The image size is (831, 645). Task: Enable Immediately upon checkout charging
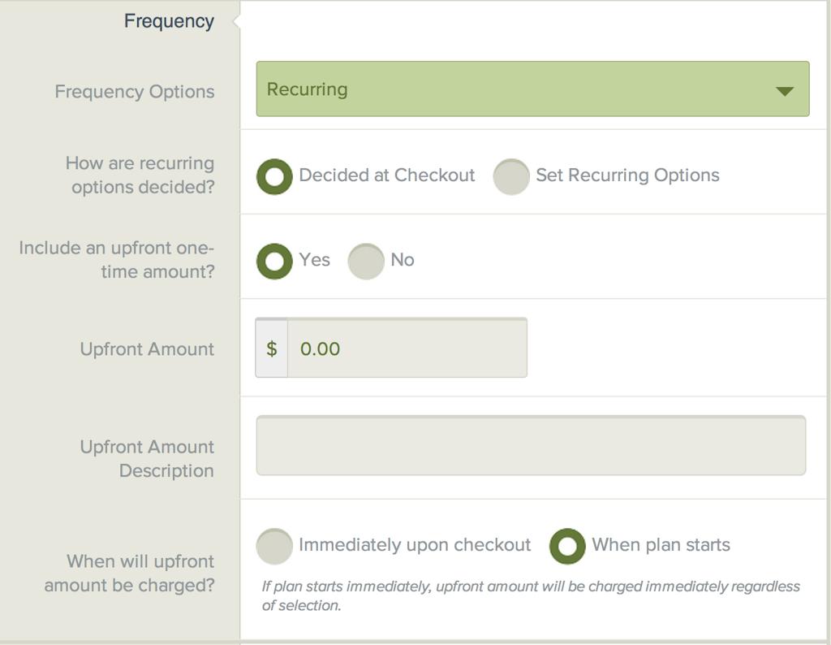pyautogui.click(x=274, y=546)
